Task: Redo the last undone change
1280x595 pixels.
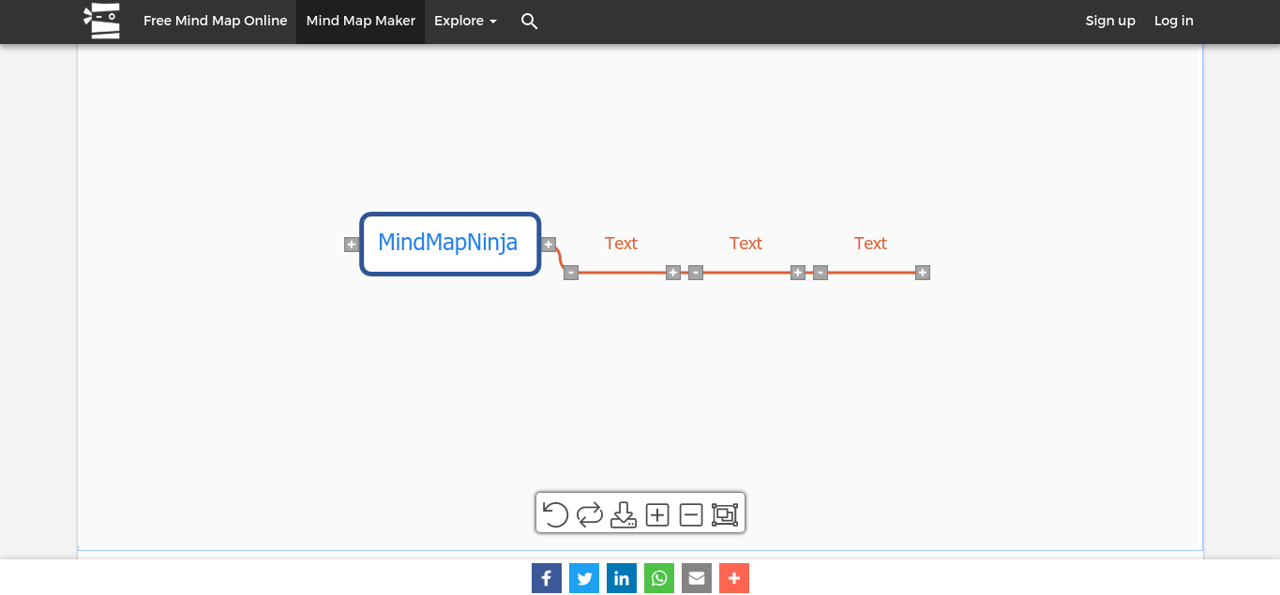Action: (x=590, y=514)
